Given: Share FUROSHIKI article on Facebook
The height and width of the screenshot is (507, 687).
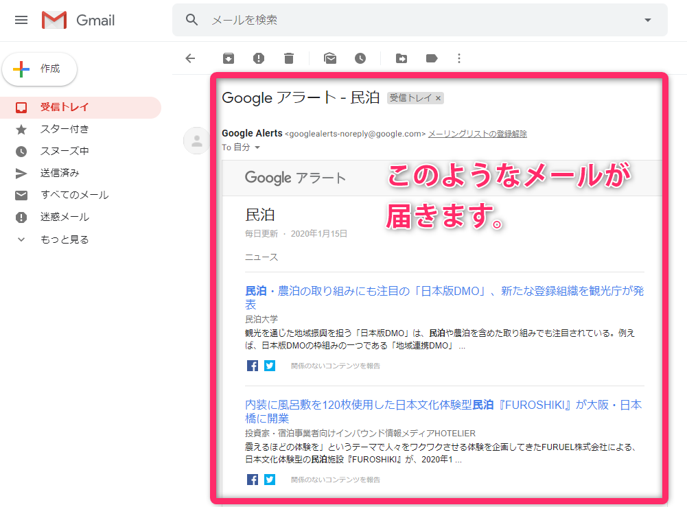Looking at the screenshot, I should (x=253, y=480).
